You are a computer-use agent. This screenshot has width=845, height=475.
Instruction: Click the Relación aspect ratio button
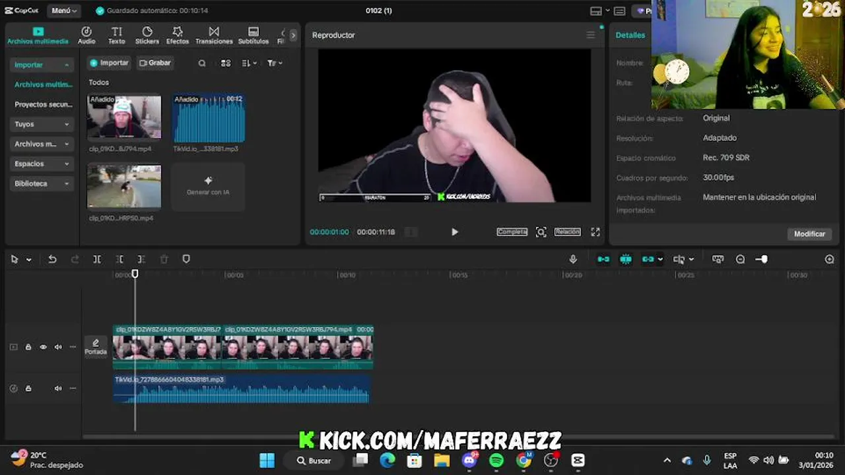coord(568,232)
